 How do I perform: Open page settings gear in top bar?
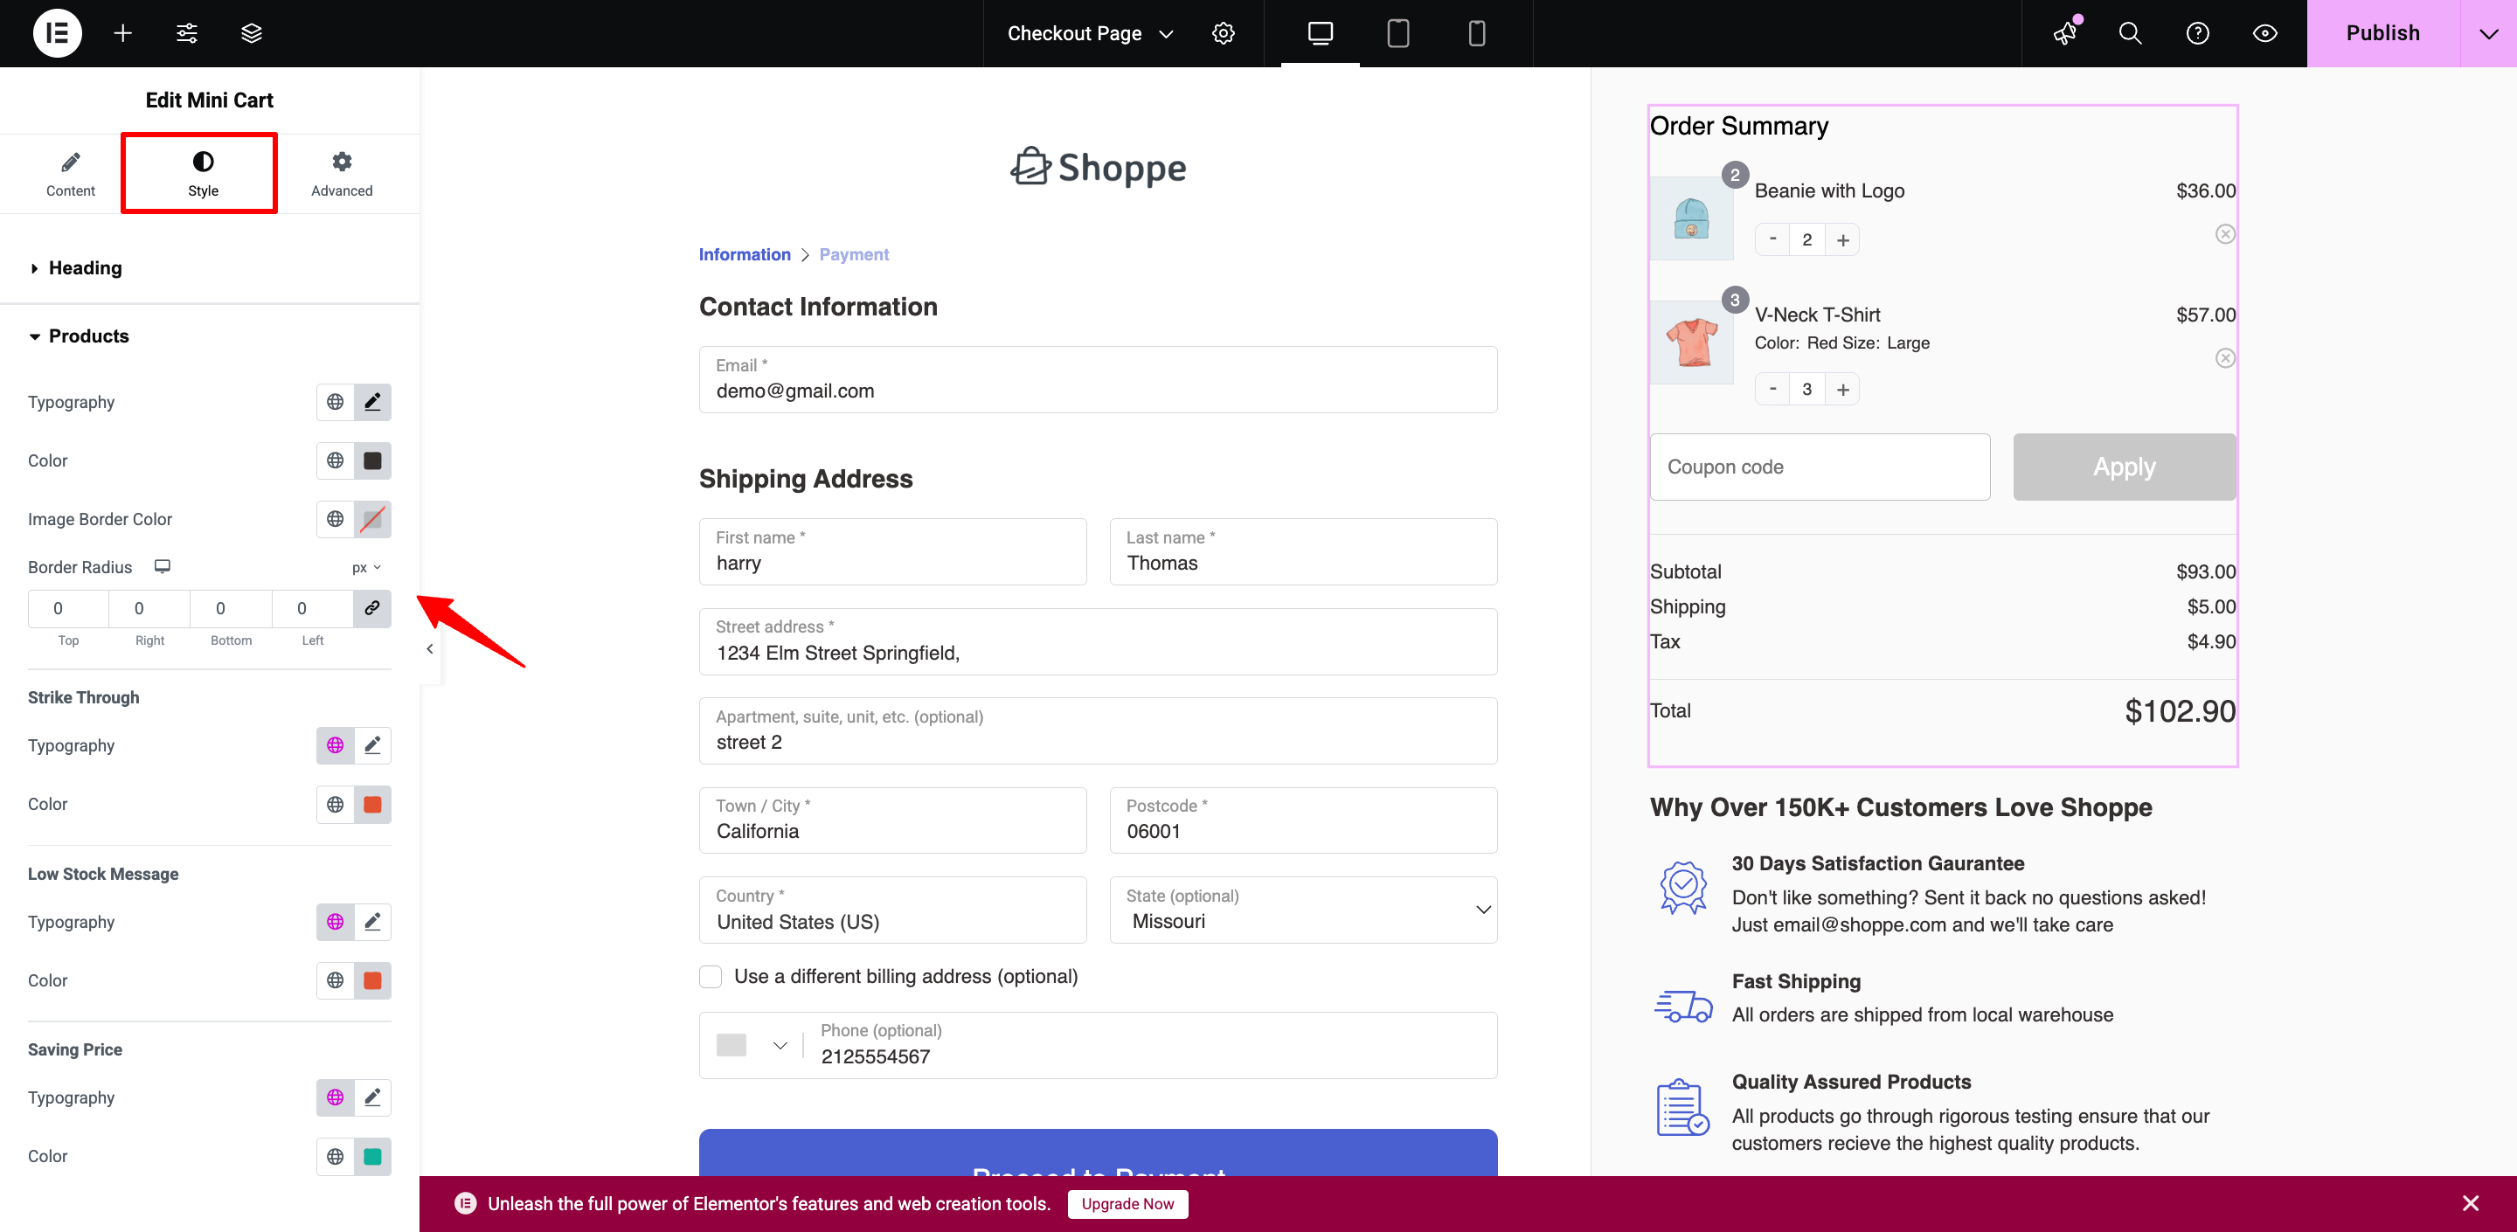click(x=1224, y=33)
